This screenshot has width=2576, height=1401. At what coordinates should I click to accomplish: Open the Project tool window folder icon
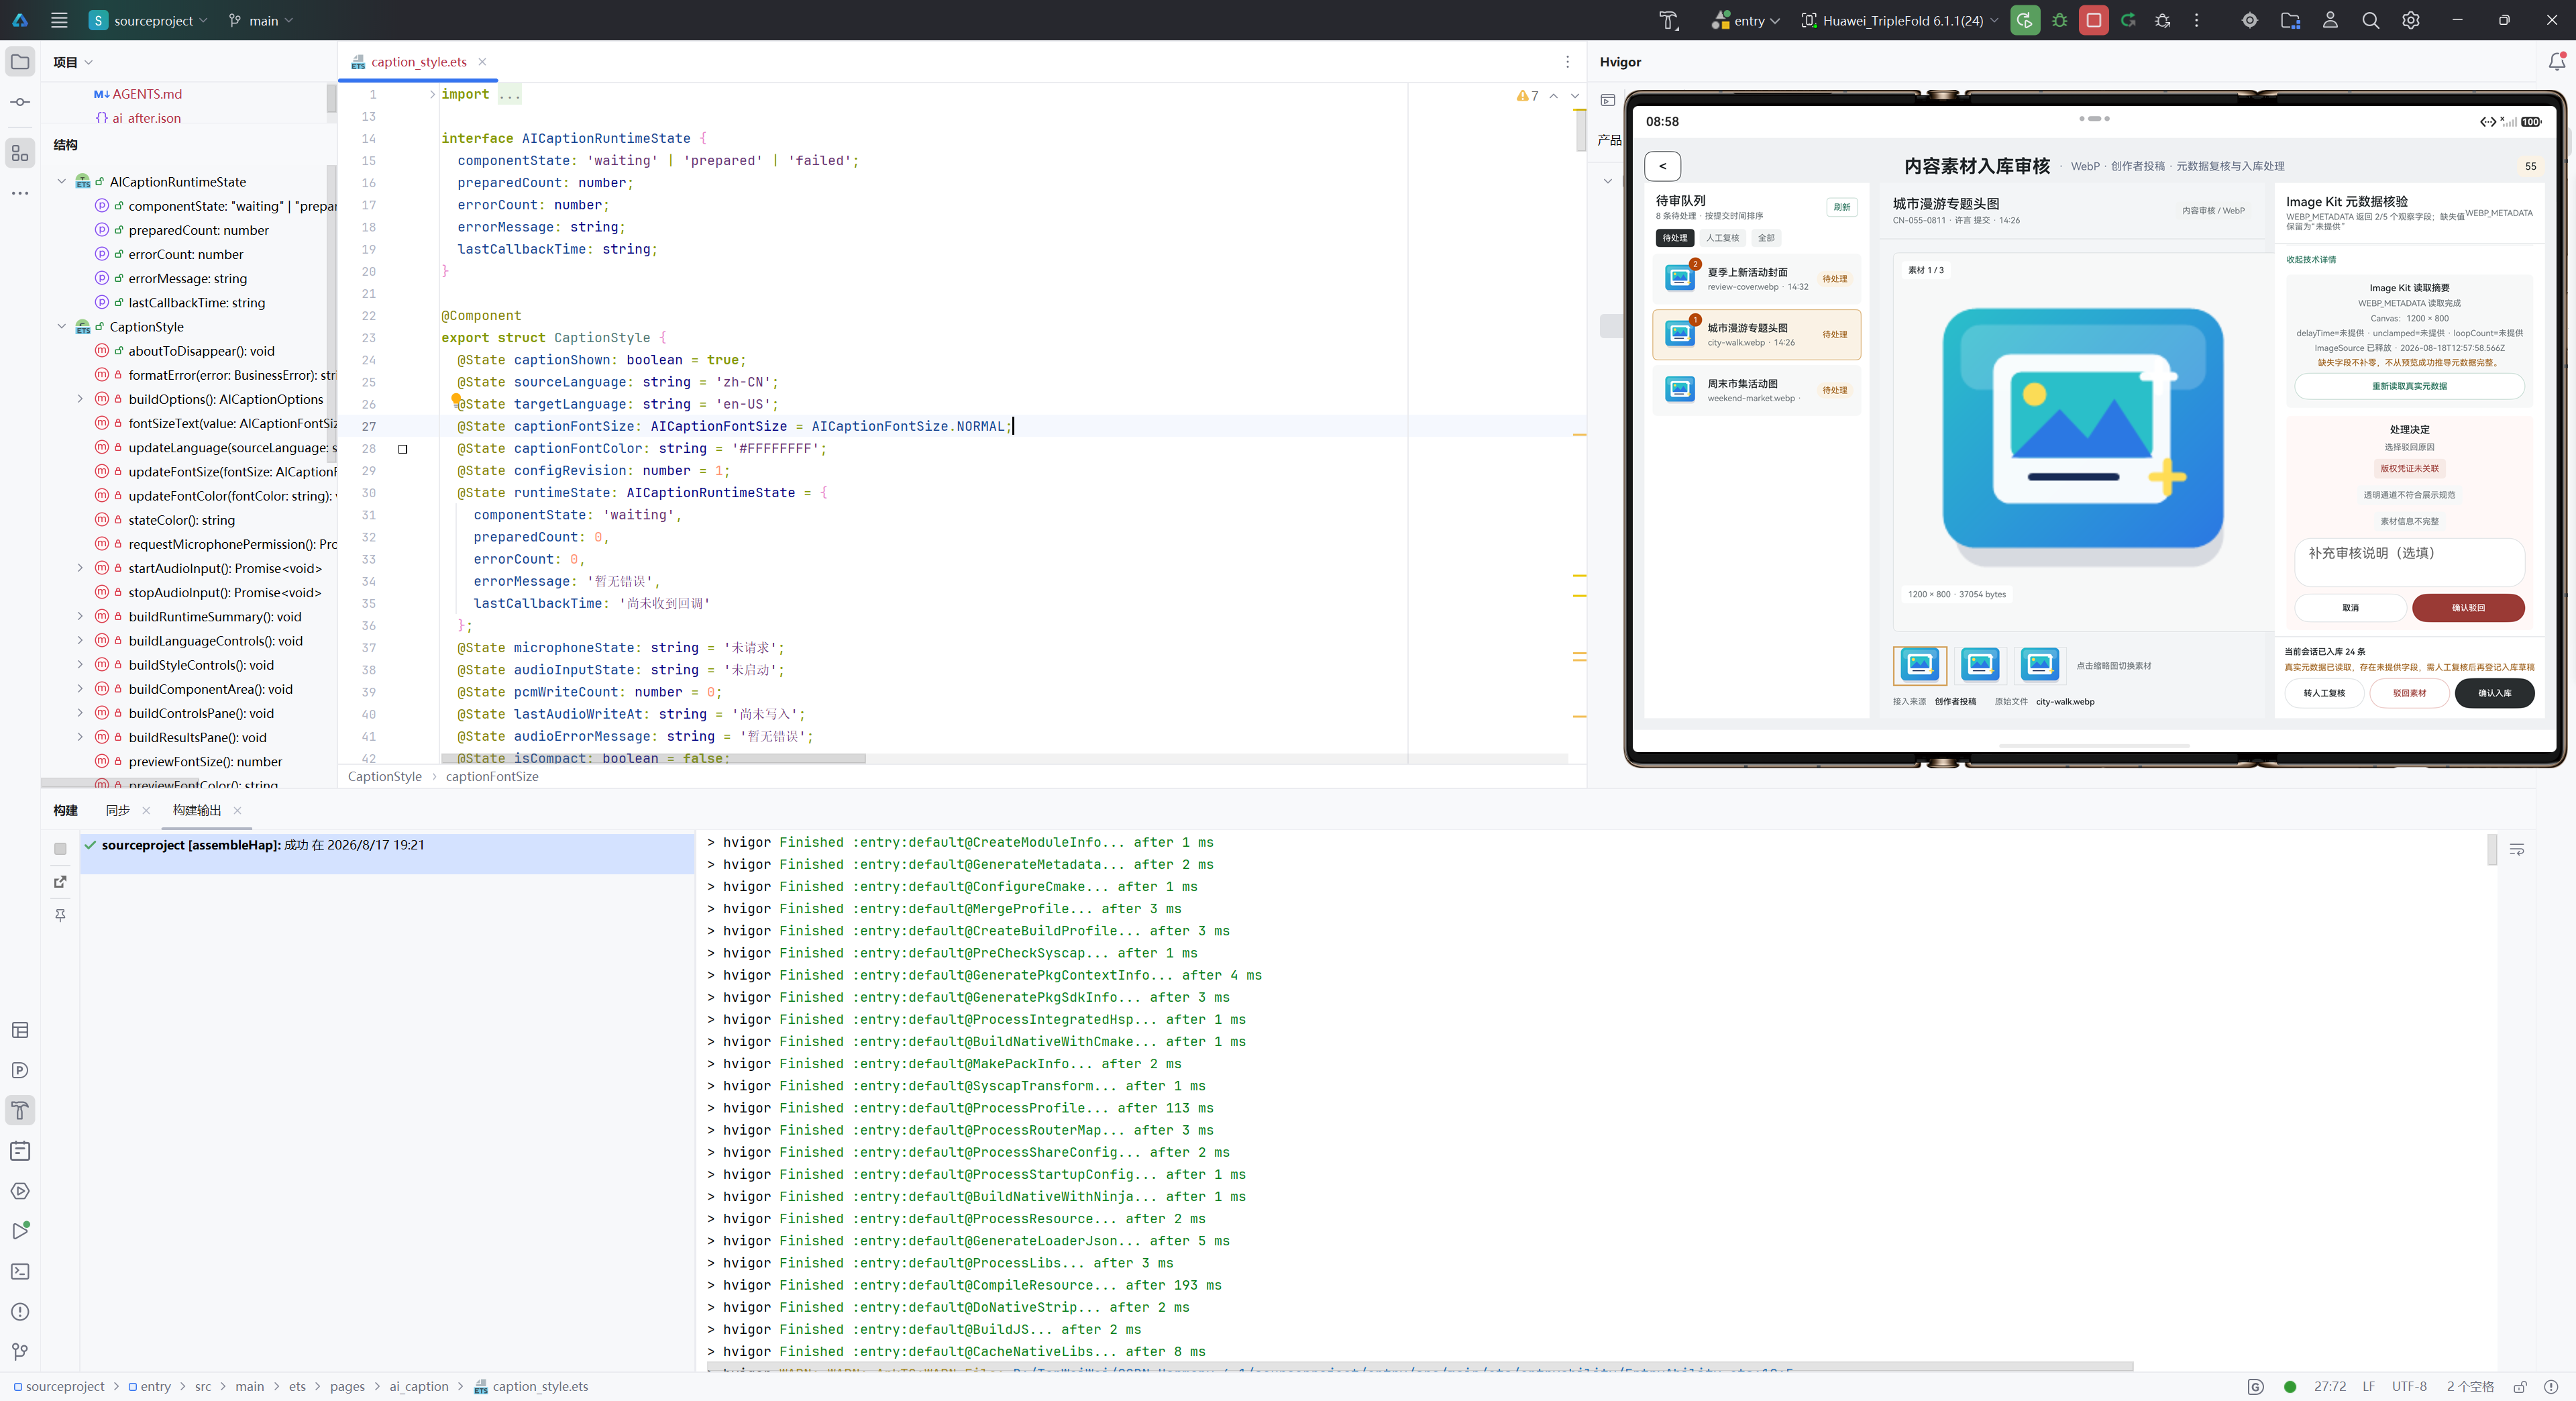pos(20,62)
